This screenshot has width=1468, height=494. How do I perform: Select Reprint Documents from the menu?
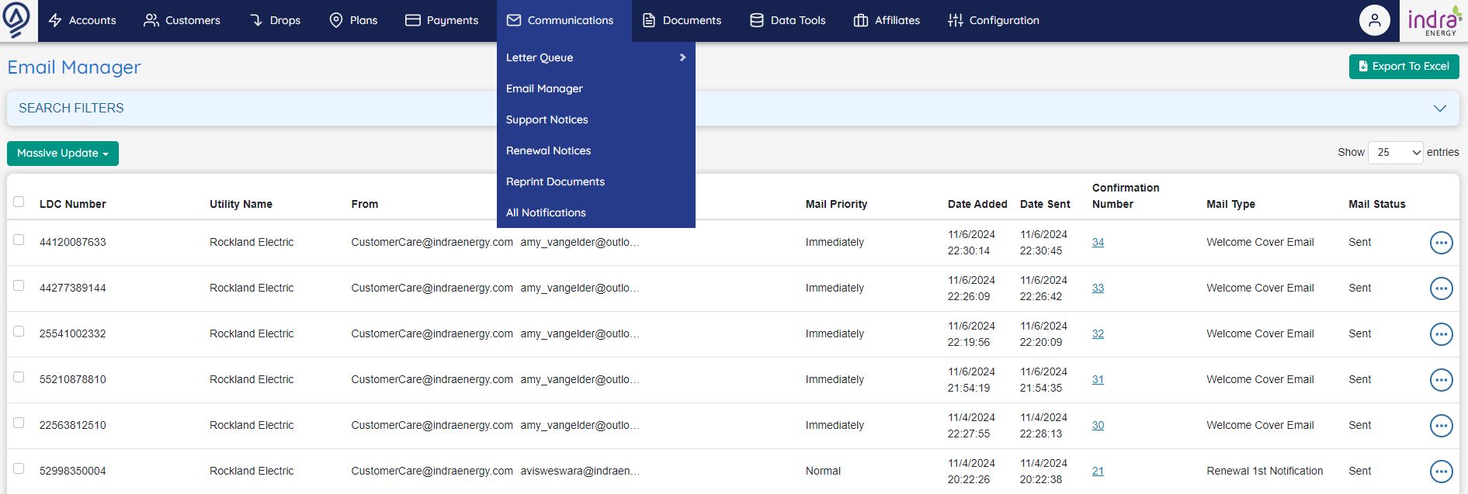pyautogui.click(x=596, y=181)
